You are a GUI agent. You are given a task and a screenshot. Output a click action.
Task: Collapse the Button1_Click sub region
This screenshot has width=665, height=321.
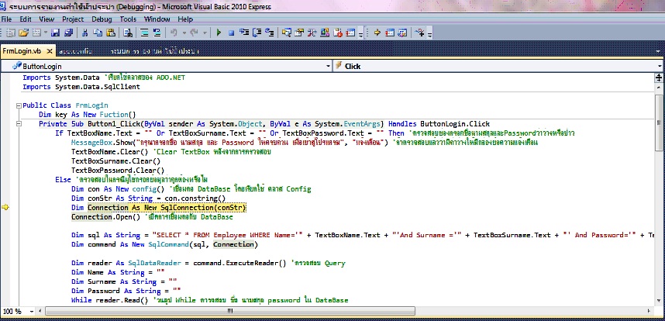[x=19, y=124]
